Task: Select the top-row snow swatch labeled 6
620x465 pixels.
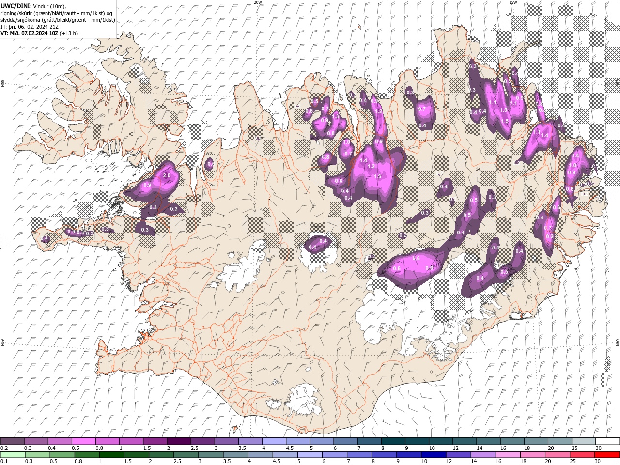Action: point(345,441)
